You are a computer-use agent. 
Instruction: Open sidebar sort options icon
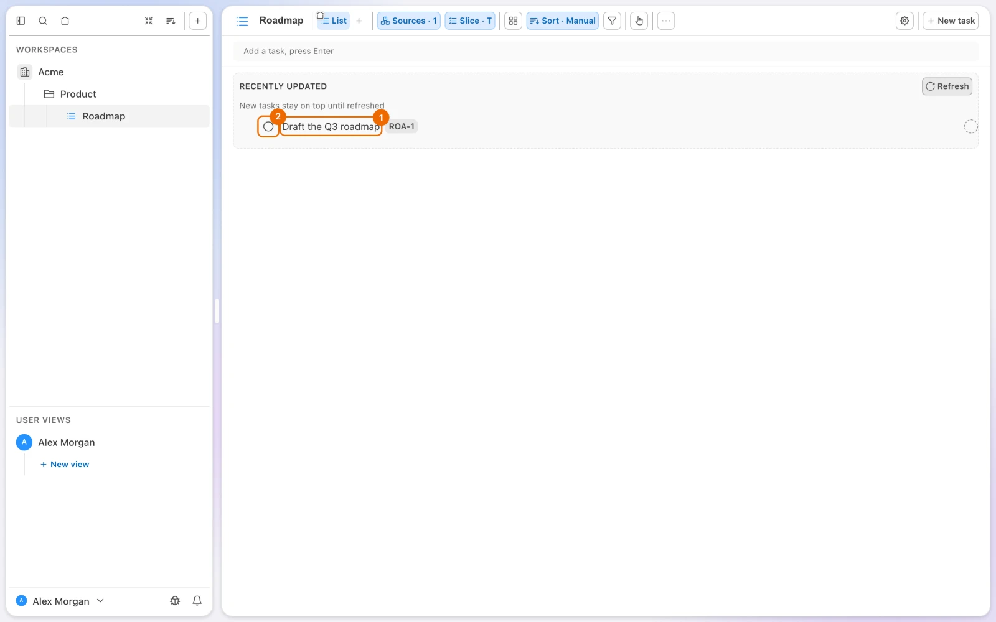171,21
